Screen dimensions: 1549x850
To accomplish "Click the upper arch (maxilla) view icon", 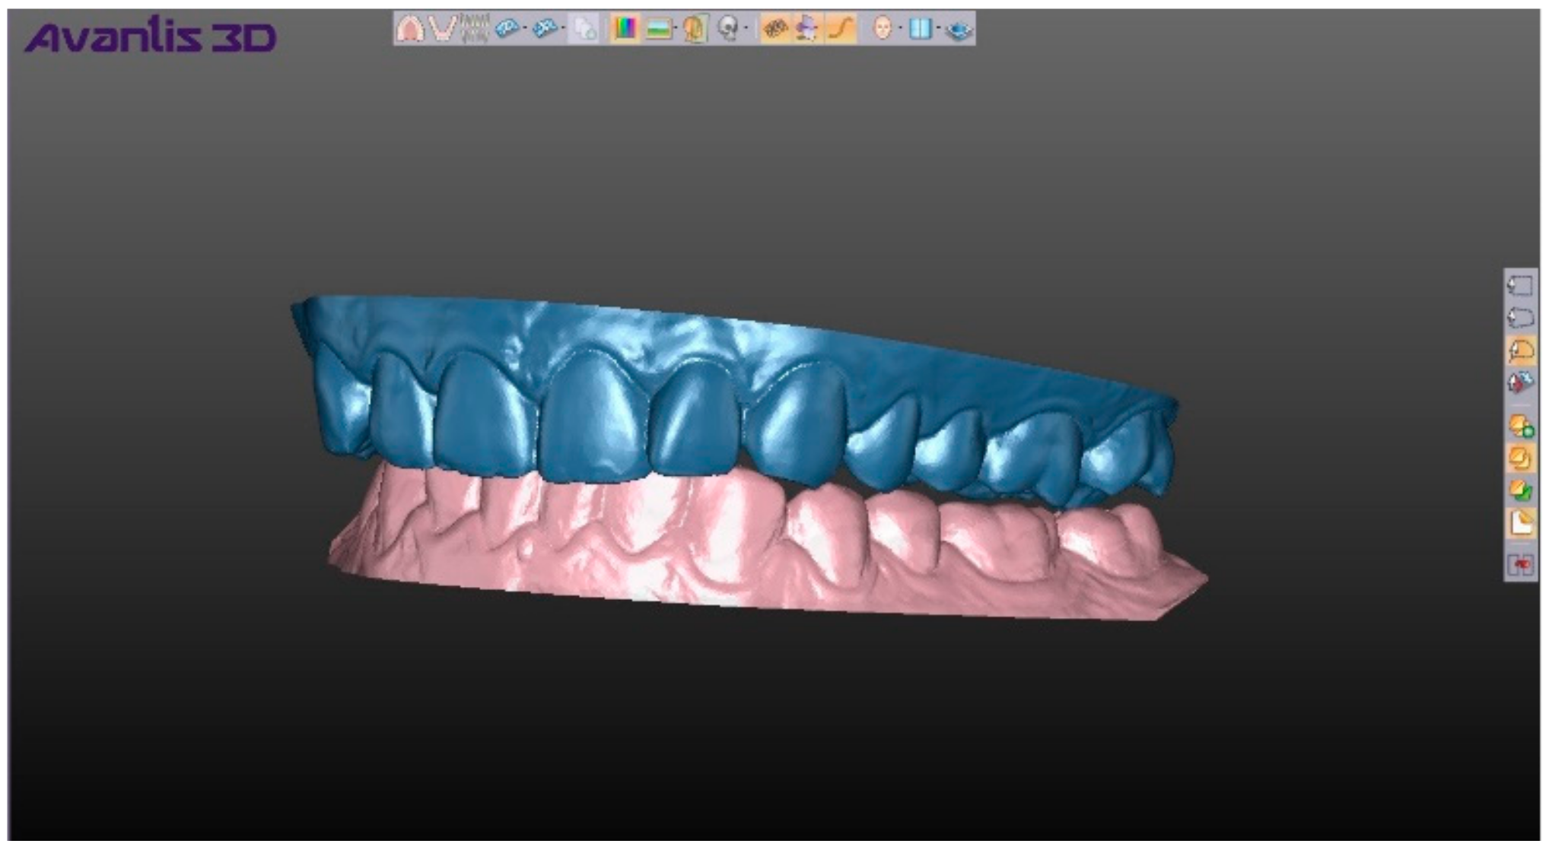I will pos(410,30).
